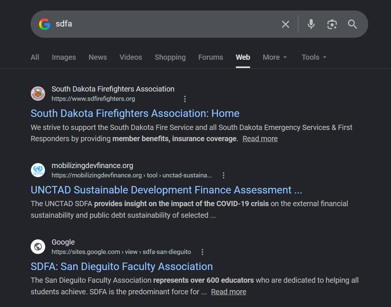Open three-dot menu for mobilizingdevfinance.org result
The height and width of the screenshot is (307, 391).
tap(224, 176)
